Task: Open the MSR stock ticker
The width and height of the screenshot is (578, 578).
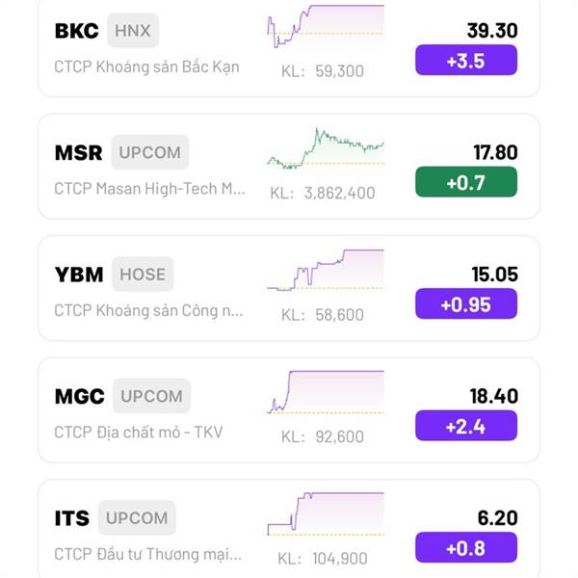Action: [79, 152]
